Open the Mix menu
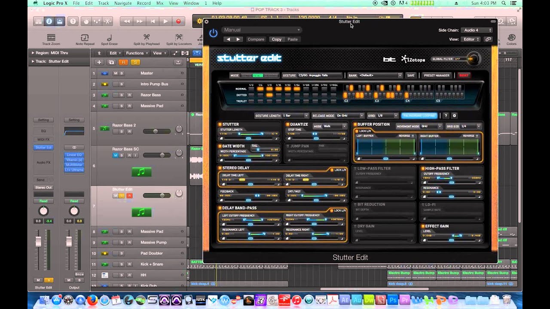 pos(160,3)
